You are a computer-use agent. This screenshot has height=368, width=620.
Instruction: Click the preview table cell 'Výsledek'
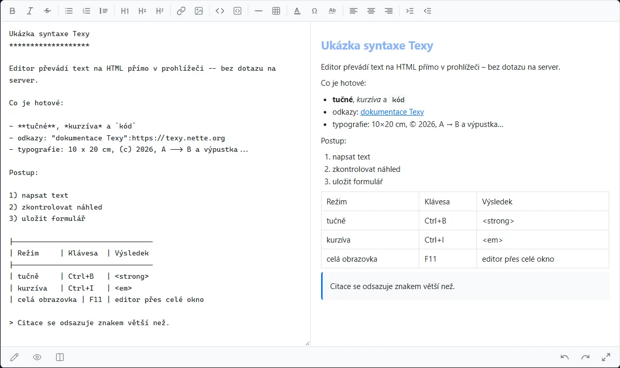[x=543, y=201]
